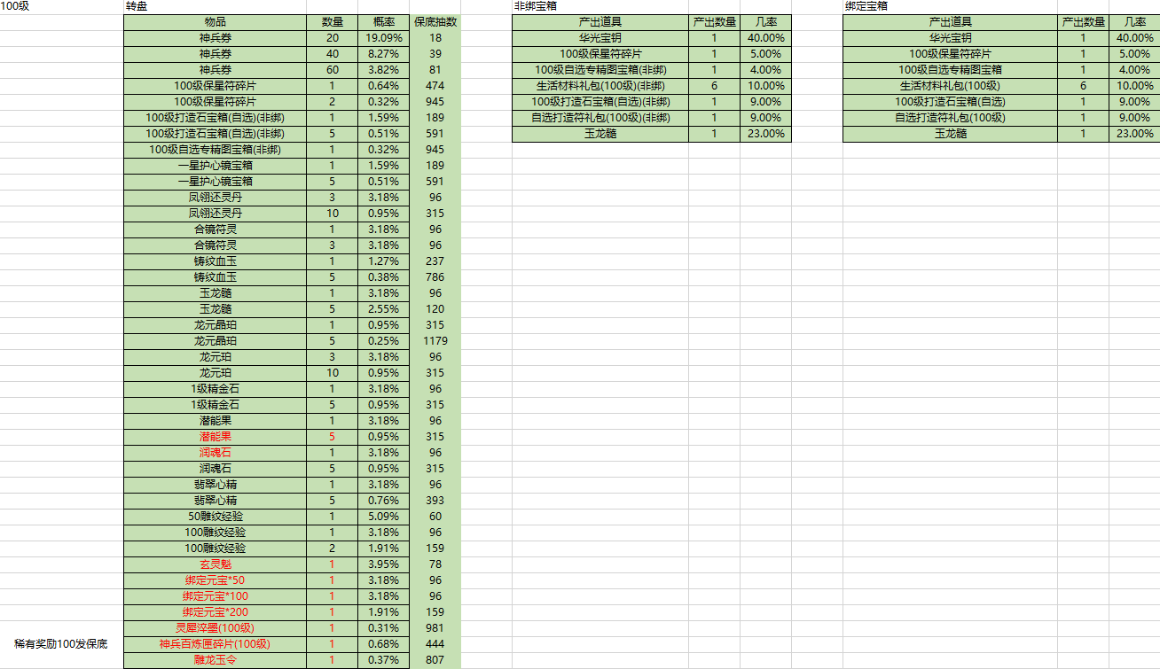1160x669 pixels.
Task: Click the 393 guarantee draws cell
Action: click(x=435, y=501)
